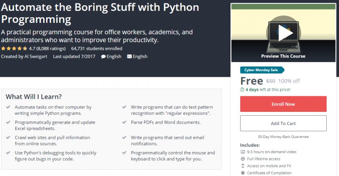The image size is (339, 176).
Task: Click the Full lifetime access icon
Action: tap(243, 159)
